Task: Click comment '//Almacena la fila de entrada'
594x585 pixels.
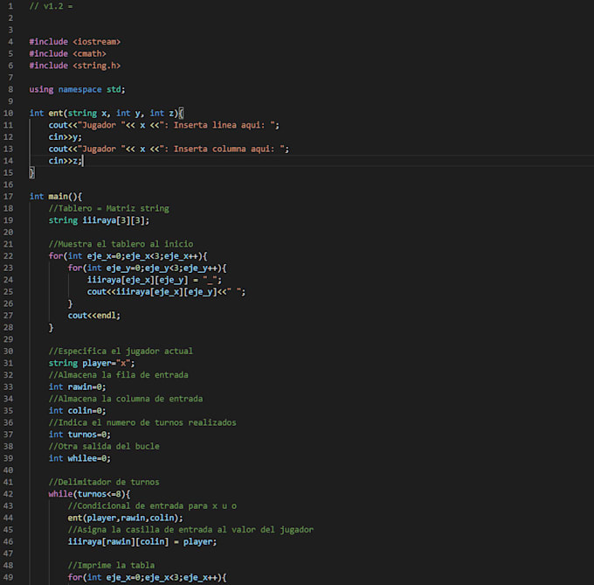Action: [x=118, y=375]
